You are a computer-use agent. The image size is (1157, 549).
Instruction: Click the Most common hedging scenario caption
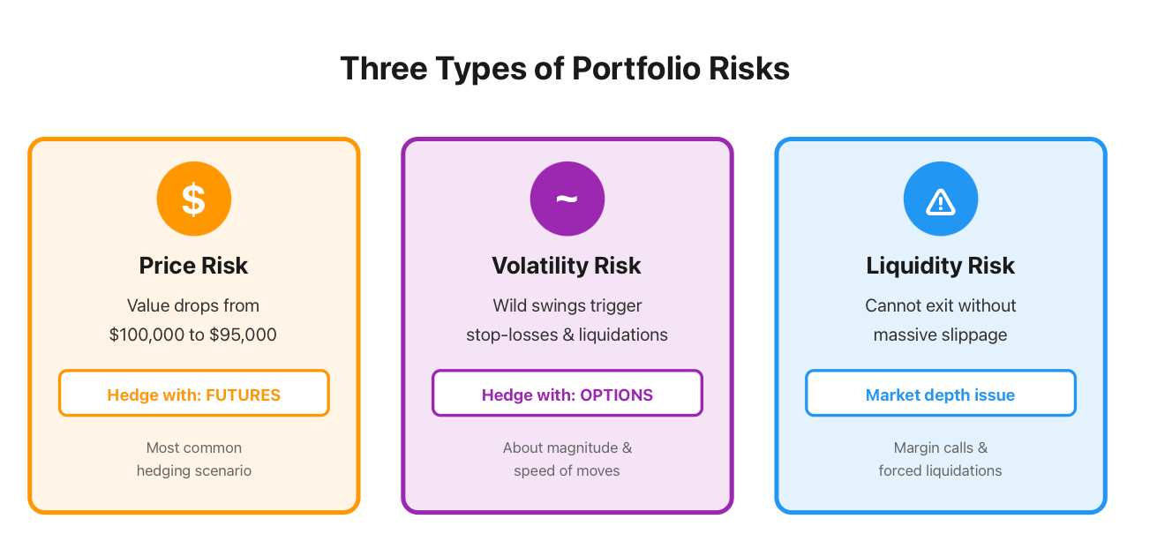194,459
